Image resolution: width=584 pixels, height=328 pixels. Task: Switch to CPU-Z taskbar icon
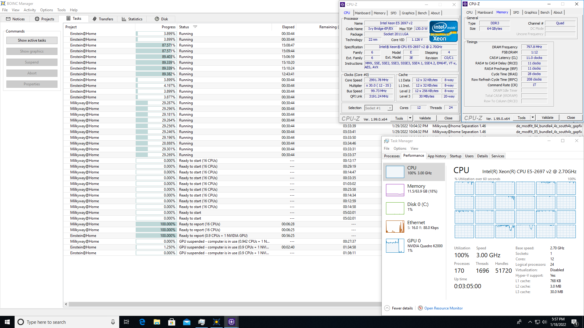pyautogui.click(x=231, y=322)
